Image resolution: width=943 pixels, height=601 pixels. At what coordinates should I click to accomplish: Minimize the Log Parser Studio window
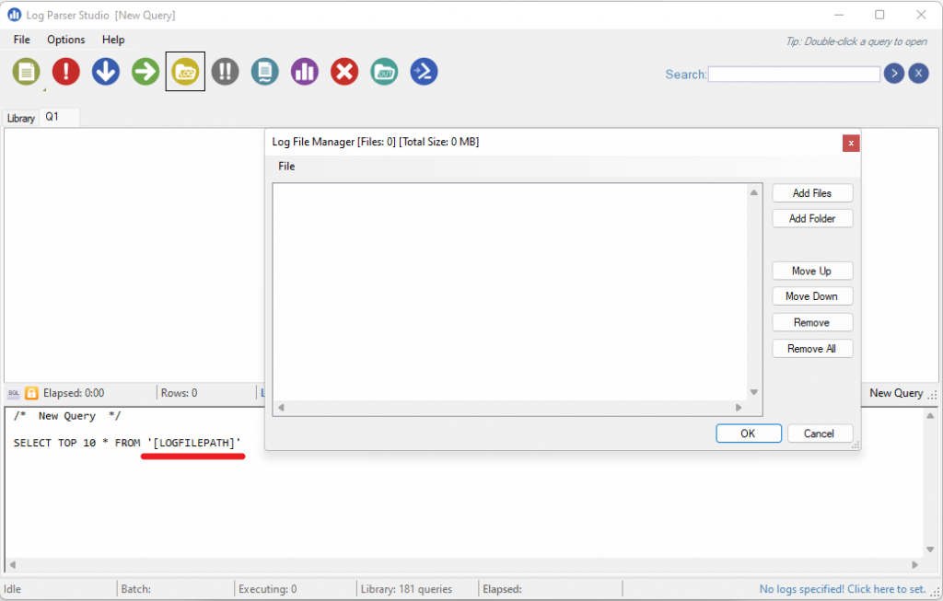coord(839,15)
